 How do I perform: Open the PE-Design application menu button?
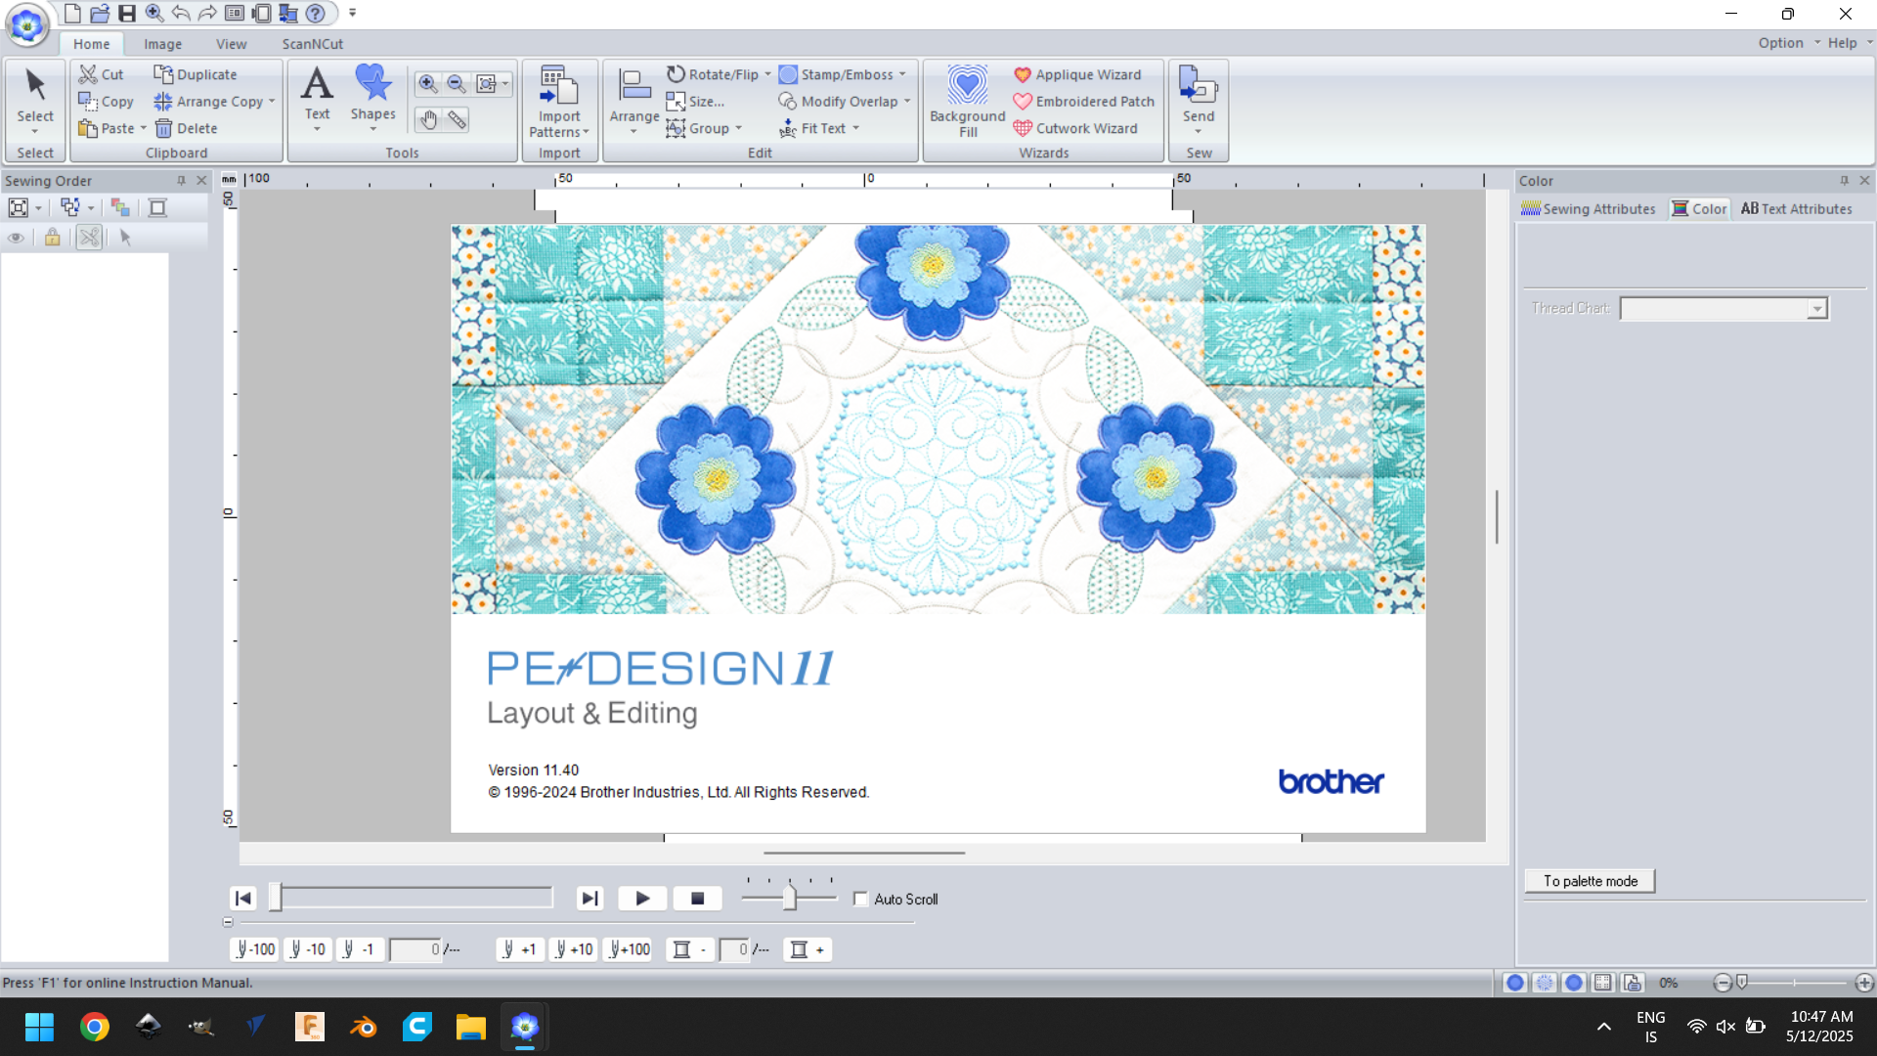coord(27,23)
